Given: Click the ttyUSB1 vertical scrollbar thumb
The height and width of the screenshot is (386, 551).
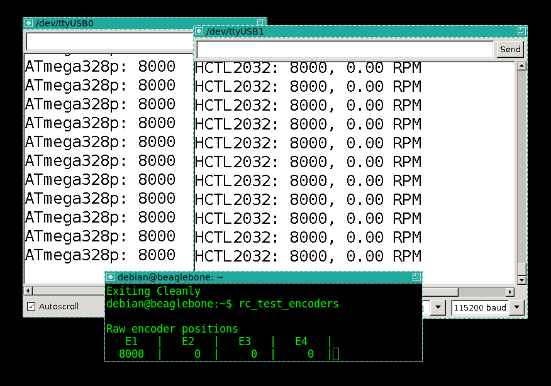Looking at the screenshot, I should [521, 269].
